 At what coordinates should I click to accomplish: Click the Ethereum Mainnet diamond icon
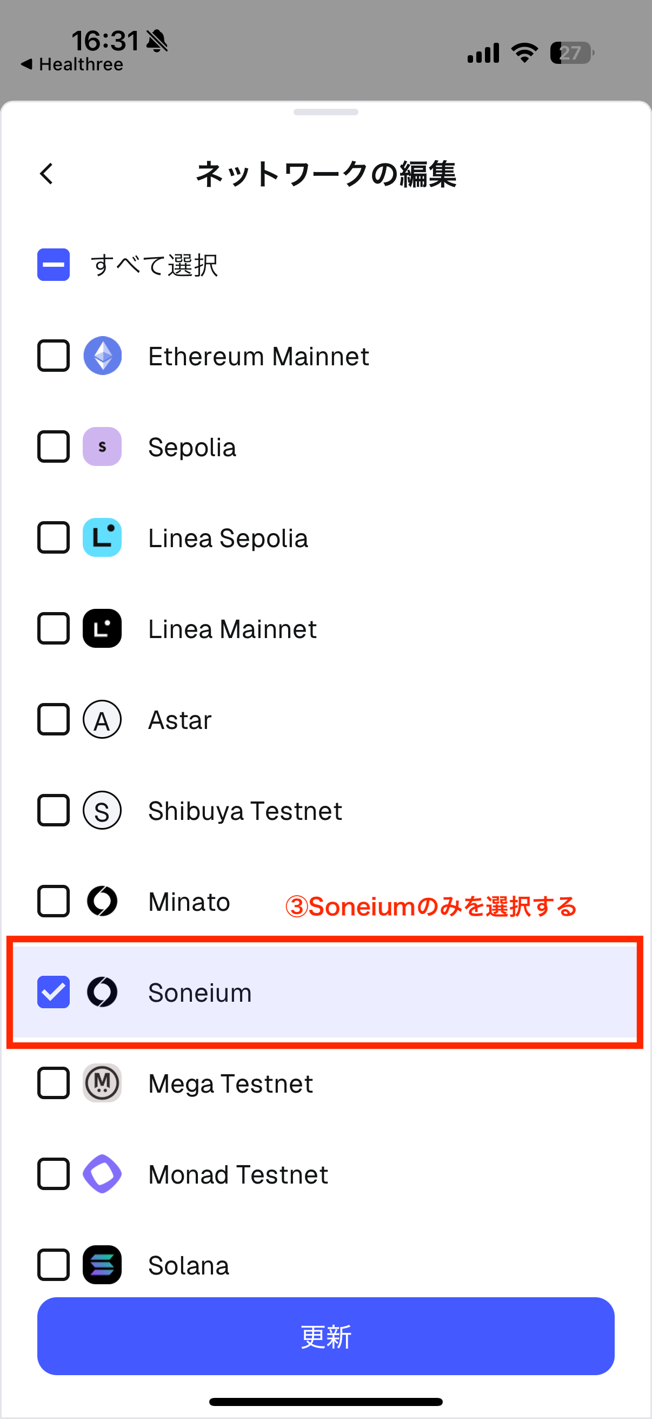pos(102,356)
